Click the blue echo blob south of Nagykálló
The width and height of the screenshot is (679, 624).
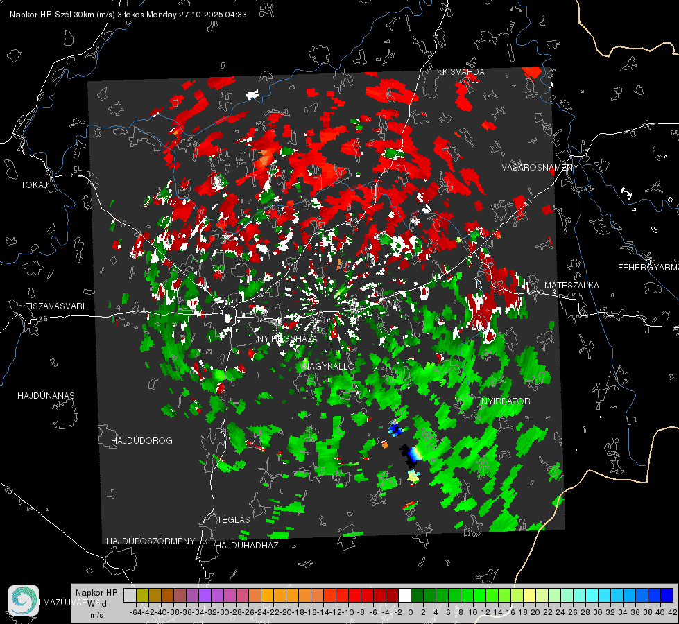[x=395, y=428]
